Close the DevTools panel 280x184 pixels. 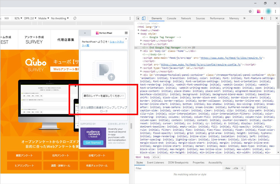277,18
